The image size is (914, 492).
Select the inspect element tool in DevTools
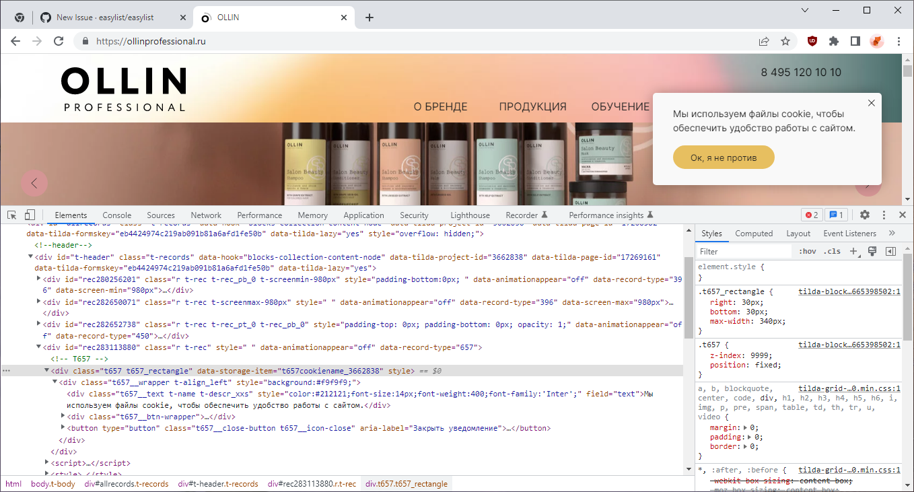pos(11,214)
